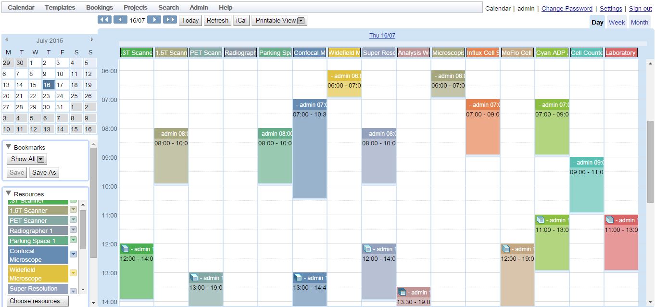Go to next day with single-right arrow
The height and width of the screenshot is (307, 655).
pyautogui.click(x=154, y=20)
